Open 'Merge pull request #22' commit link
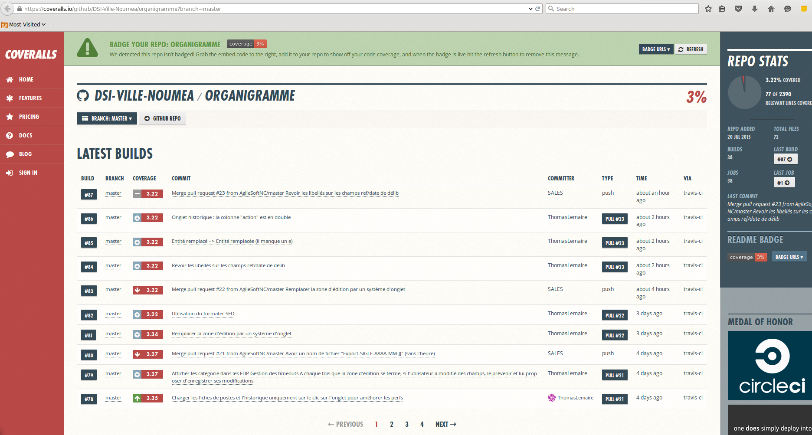 point(288,289)
